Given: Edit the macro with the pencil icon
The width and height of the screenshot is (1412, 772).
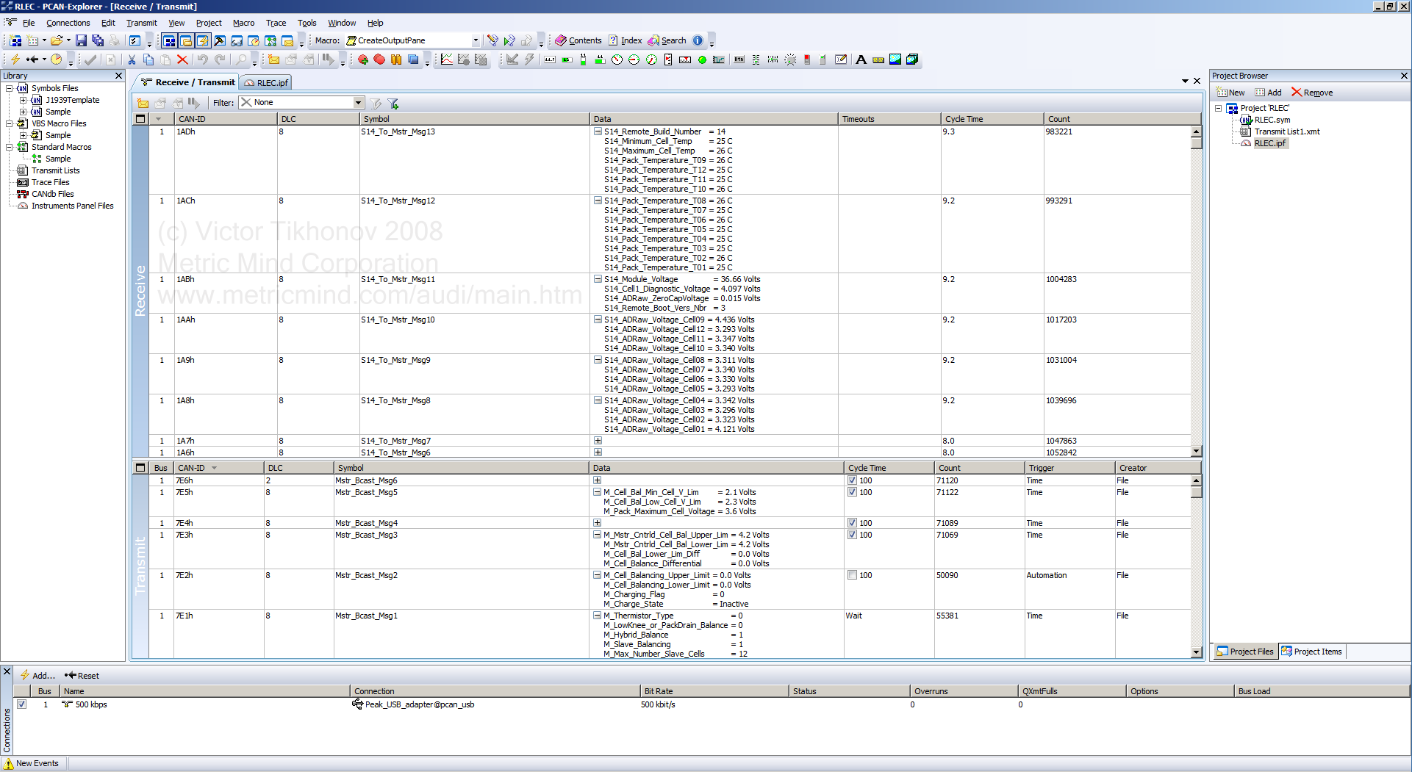Looking at the screenshot, I should [492, 40].
